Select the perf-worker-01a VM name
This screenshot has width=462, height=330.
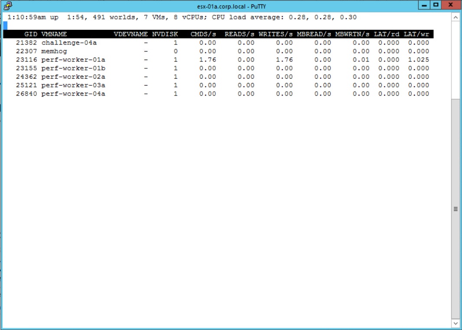click(73, 60)
